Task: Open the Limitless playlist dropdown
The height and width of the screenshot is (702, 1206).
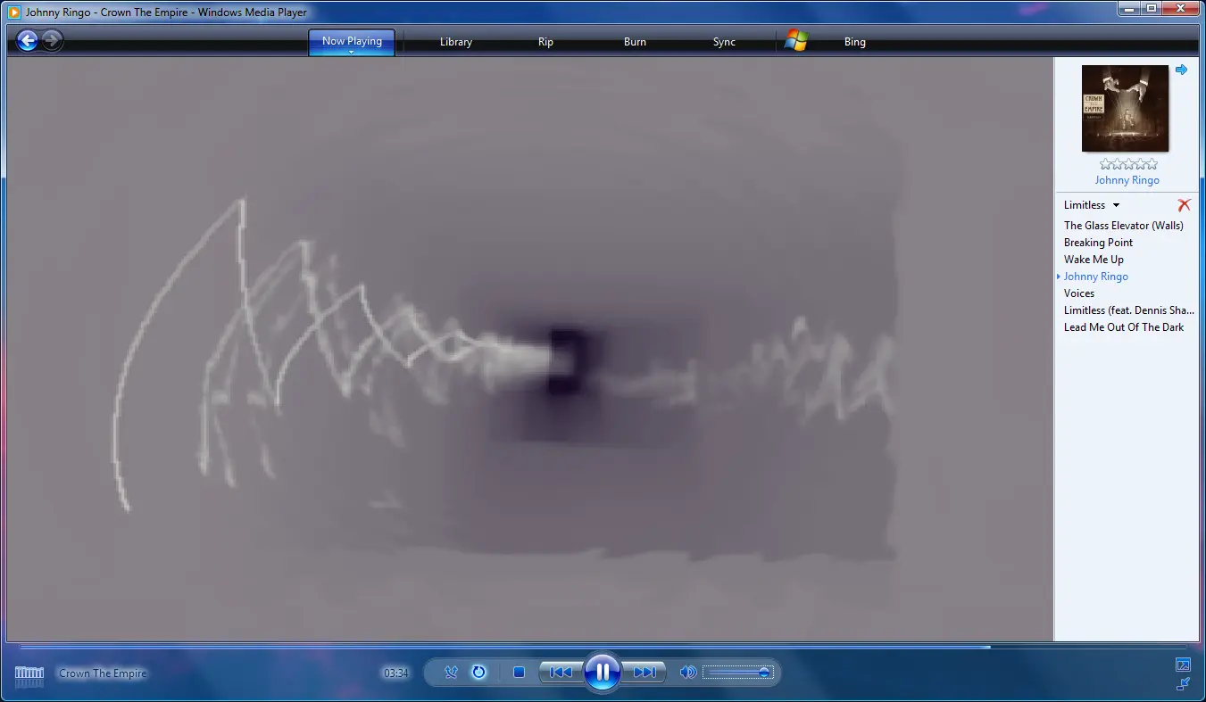Action: (1092, 205)
